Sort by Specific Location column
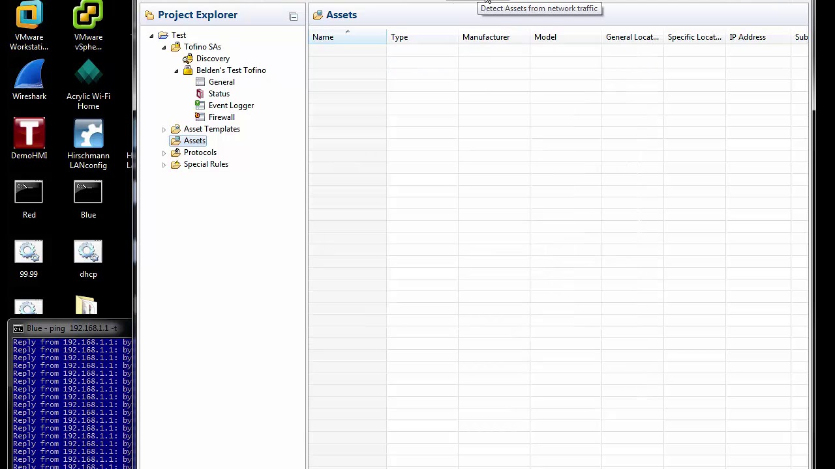The width and height of the screenshot is (835, 469). pyautogui.click(x=695, y=37)
